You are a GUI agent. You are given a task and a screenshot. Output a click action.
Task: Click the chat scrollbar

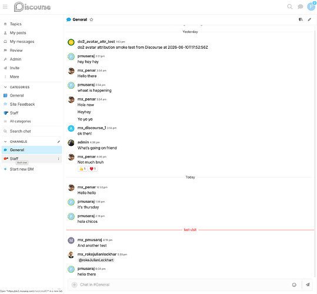pyautogui.click(x=315, y=153)
